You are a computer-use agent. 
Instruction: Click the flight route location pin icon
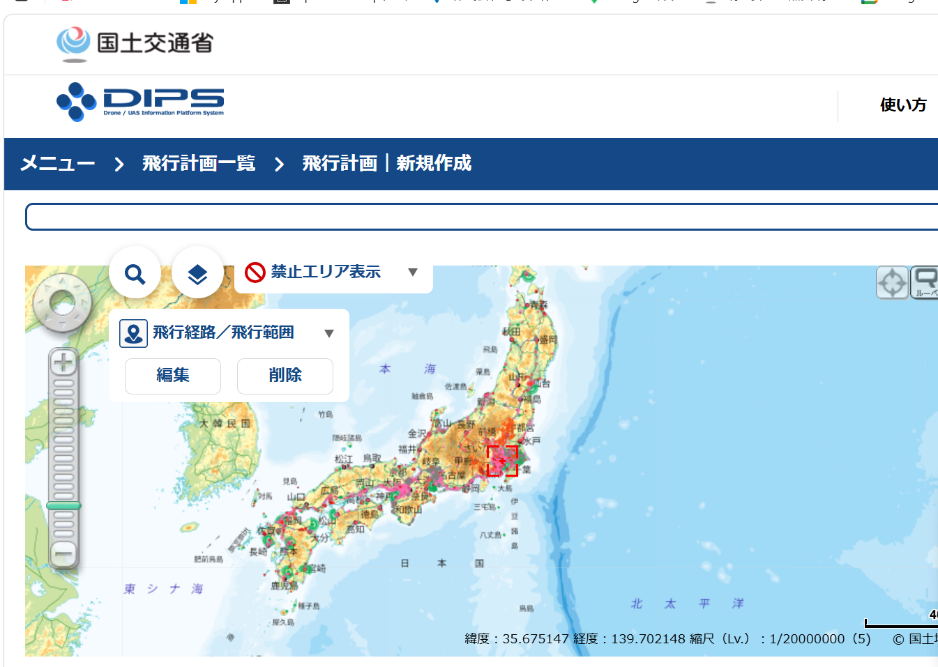pos(133,333)
